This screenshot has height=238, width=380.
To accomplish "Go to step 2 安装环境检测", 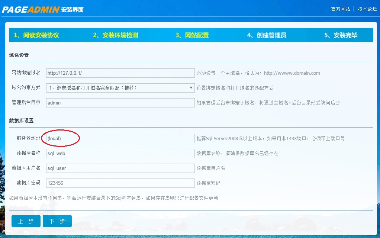I will (116, 35).
